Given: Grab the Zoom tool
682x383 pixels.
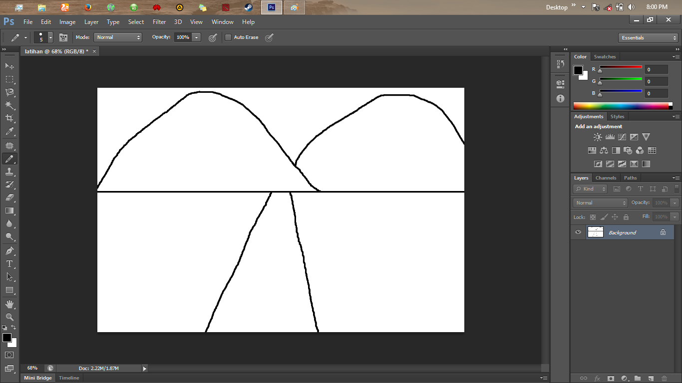Looking at the screenshot, I should (x=9, y=317).
